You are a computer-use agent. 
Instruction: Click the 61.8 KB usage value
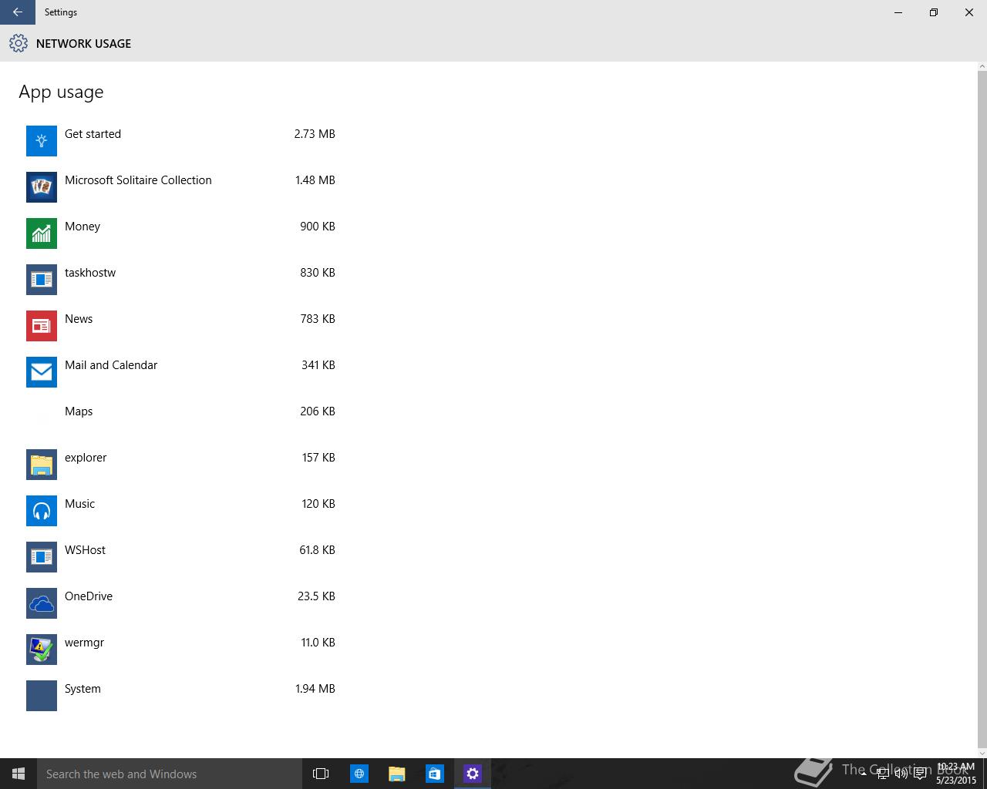coord(317,550)
